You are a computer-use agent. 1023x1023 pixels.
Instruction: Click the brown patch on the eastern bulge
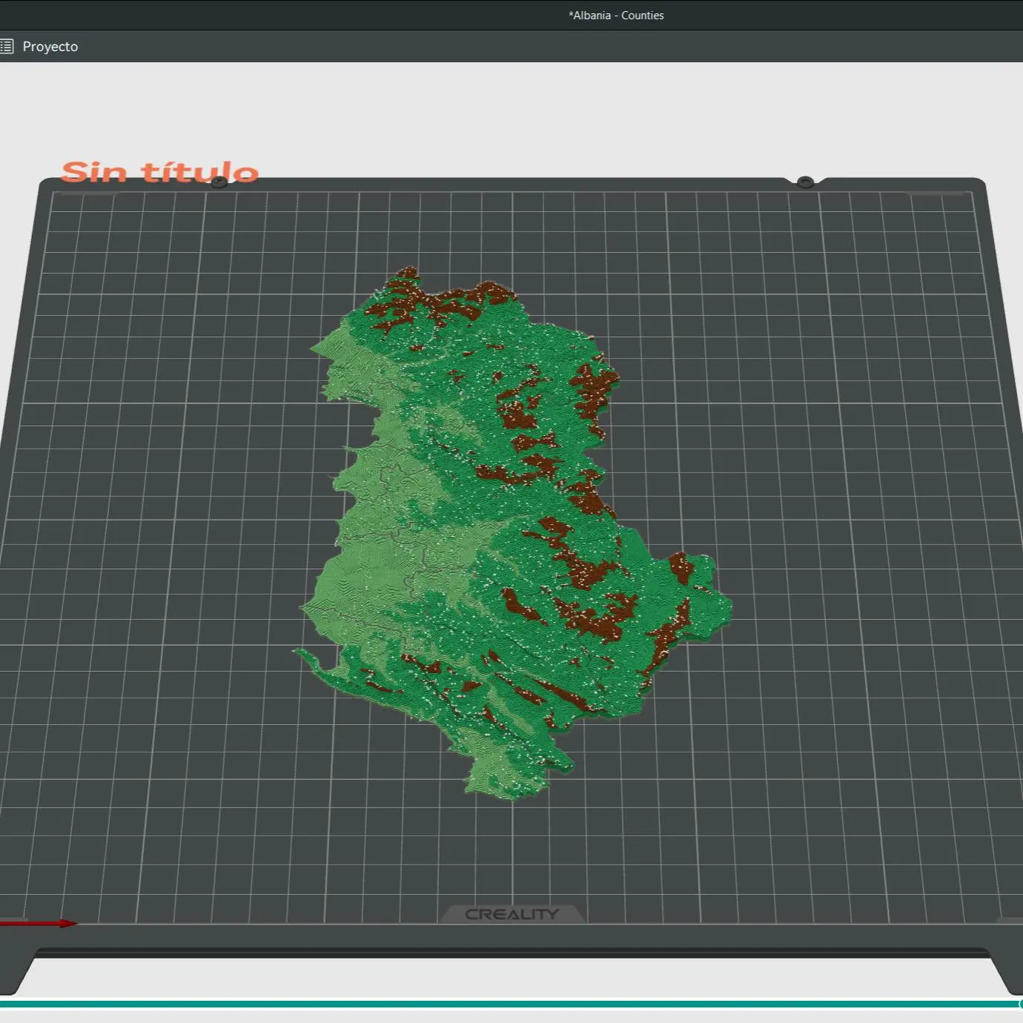(681, 568)
